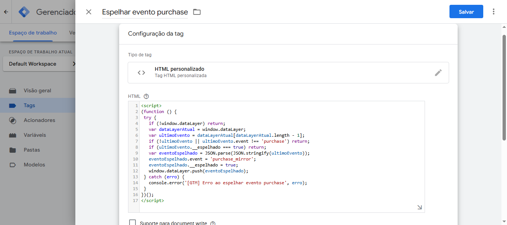Edit the tag name Espelhar evento purchase
Image resolution: width=507 pixels, height=225 pixels.
[x=145, y=12]
